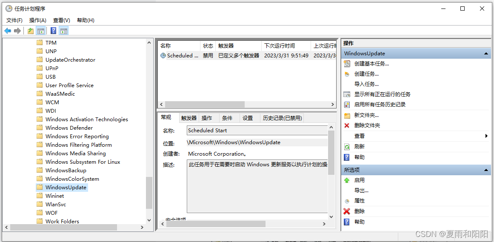Click the folder icon beside Windows Defender
Screen dimensions: 494x242
[40, 128]
